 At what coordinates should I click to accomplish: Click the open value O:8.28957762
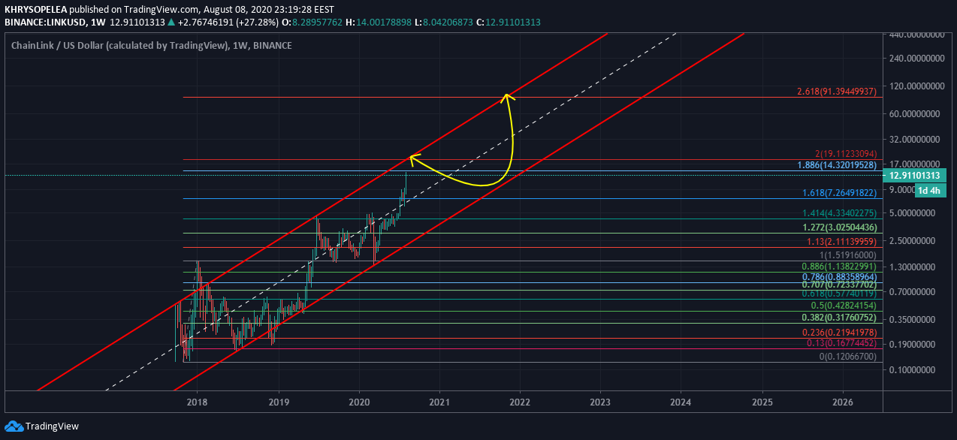312,23
